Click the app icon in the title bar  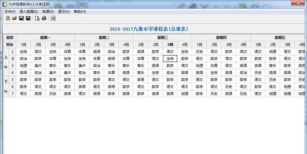point(5,4)
